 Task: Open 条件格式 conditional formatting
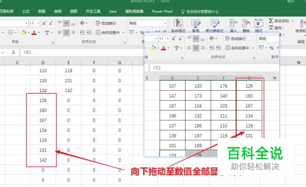178,25
